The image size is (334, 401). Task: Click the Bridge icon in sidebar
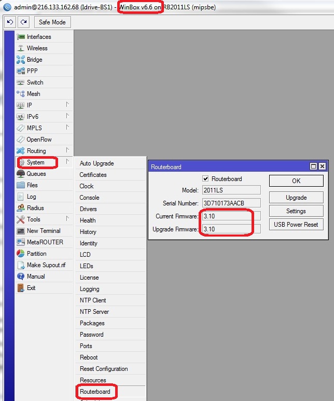(21, 60)
